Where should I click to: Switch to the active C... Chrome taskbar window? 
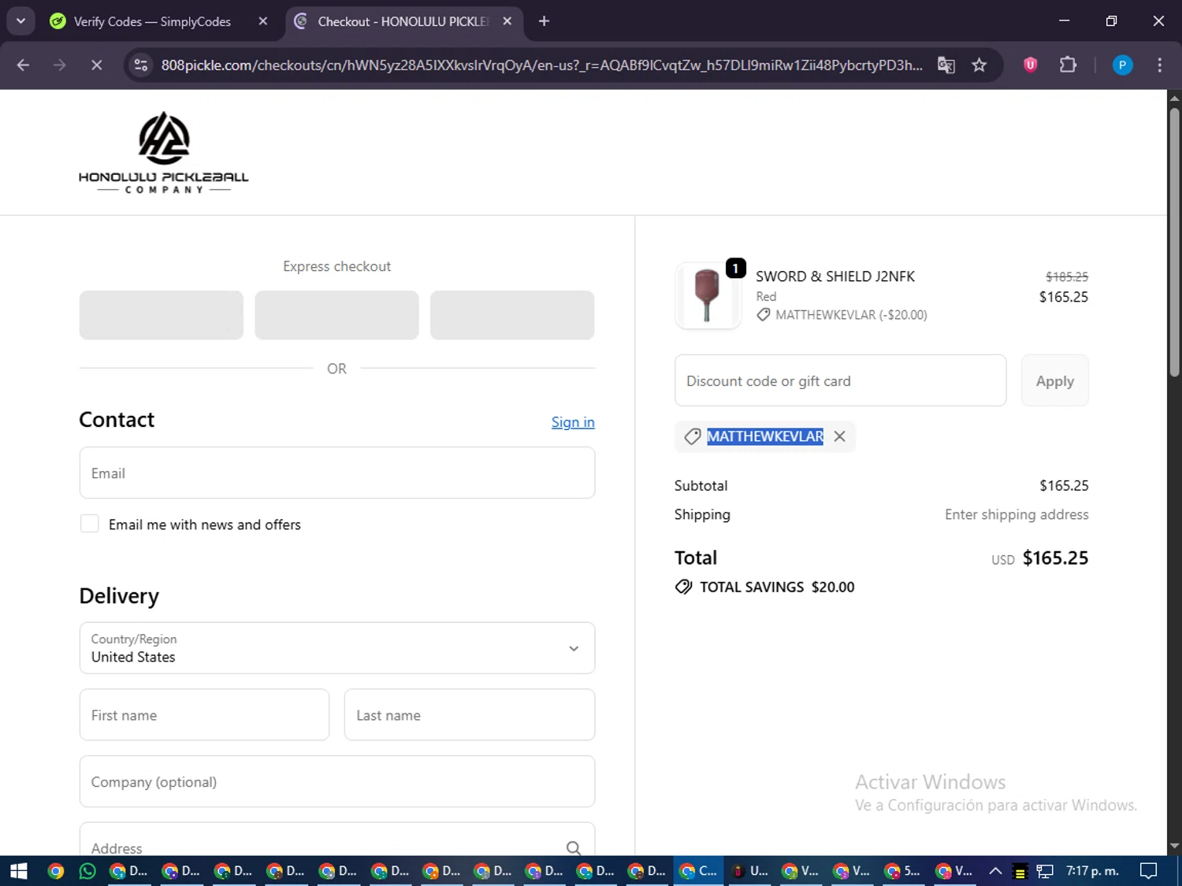pos(698,871)
